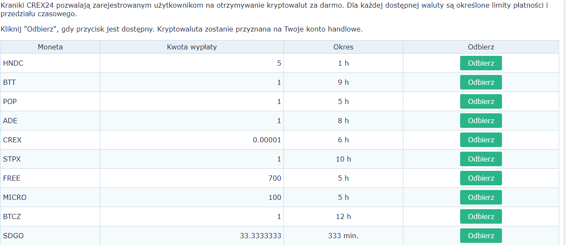Select the POP coin name

click(10, 101)
